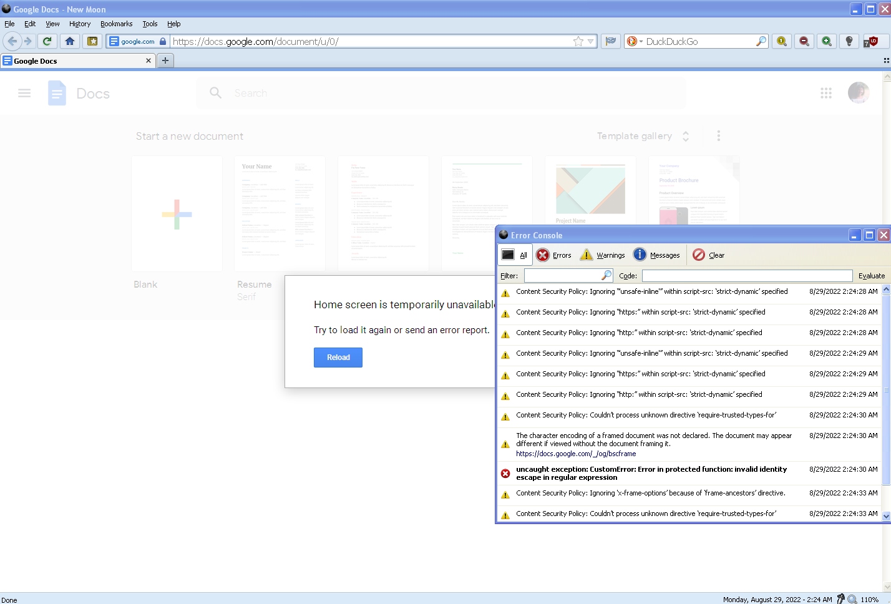The image size is (891, 604).
Task: Choose the Blank document thumbnail
Action: point(177,214)
